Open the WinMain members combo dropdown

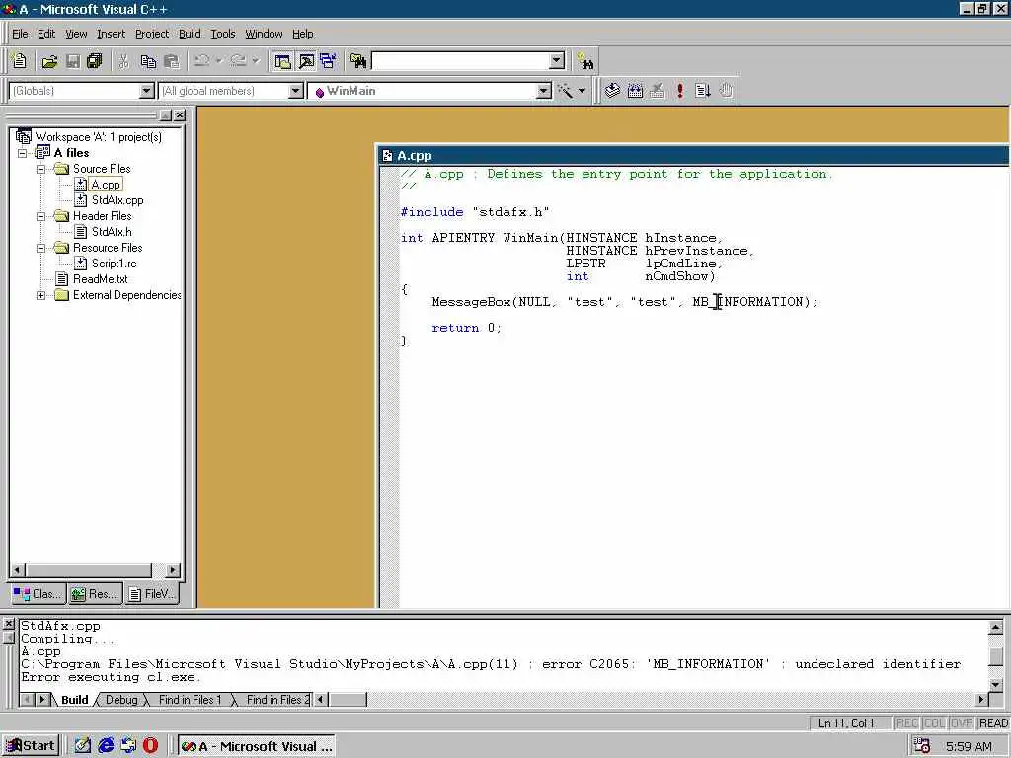pyautogui.click(x=544, y=91)
